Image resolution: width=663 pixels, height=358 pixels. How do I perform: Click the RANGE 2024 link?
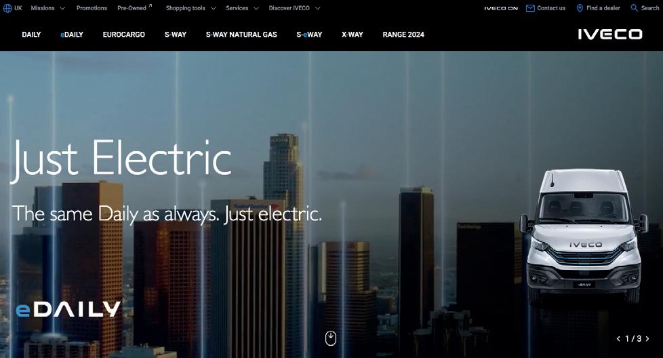click(x=403, y=35)
